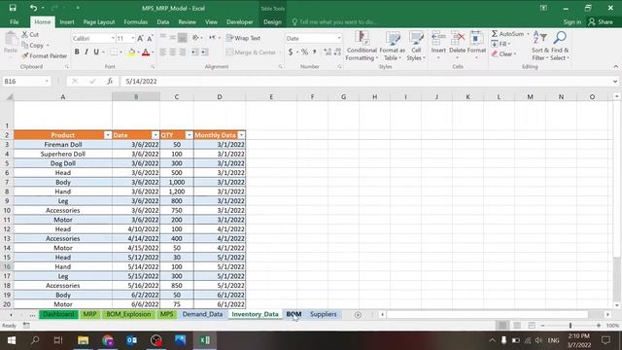Open the BOM sheet tab

point(294,314)
